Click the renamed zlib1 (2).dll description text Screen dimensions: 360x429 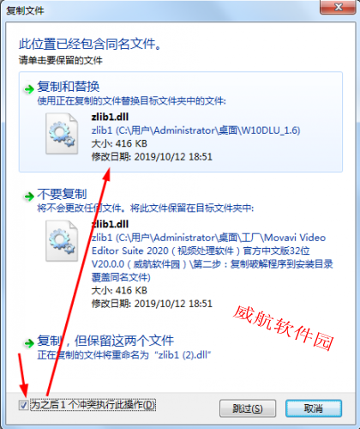tap(124, 355)
